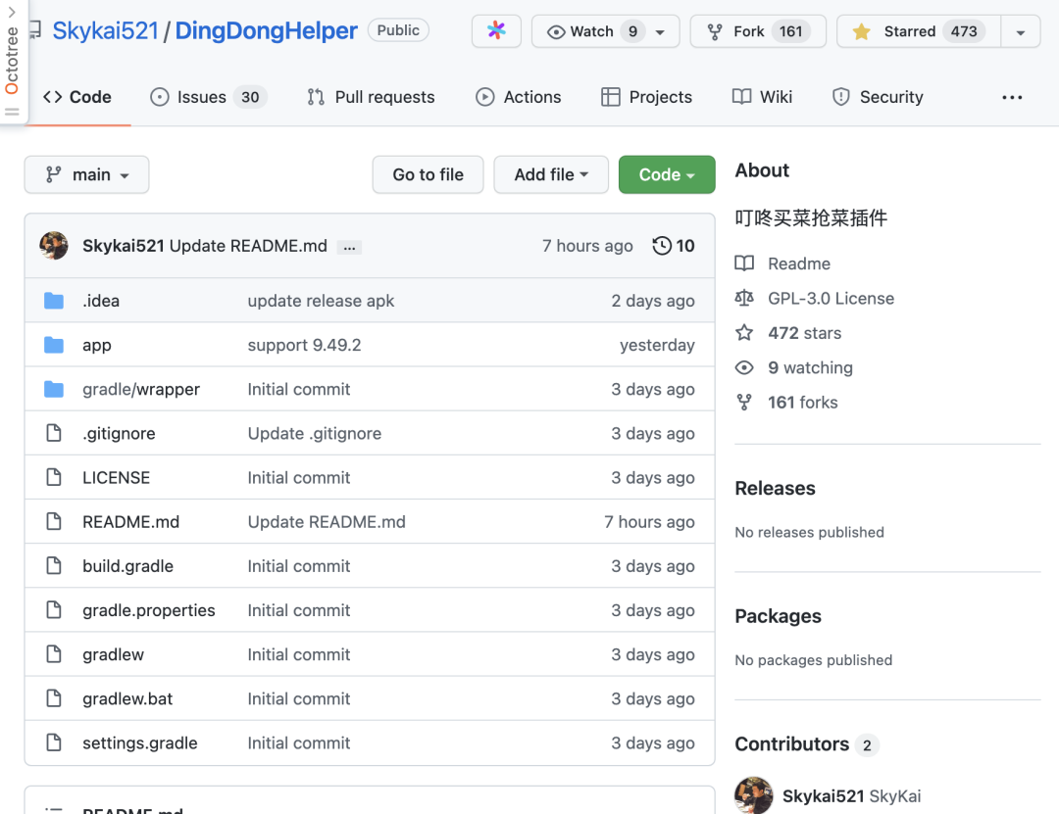
Task: Open the Security tab
Action: pyautogui.click(x=878, y=97)
